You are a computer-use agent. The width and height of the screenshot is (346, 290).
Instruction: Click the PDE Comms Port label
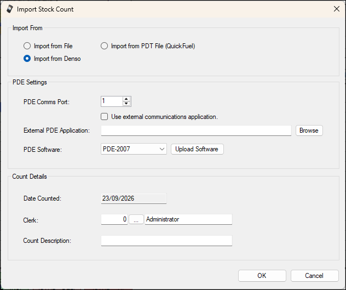47,102
